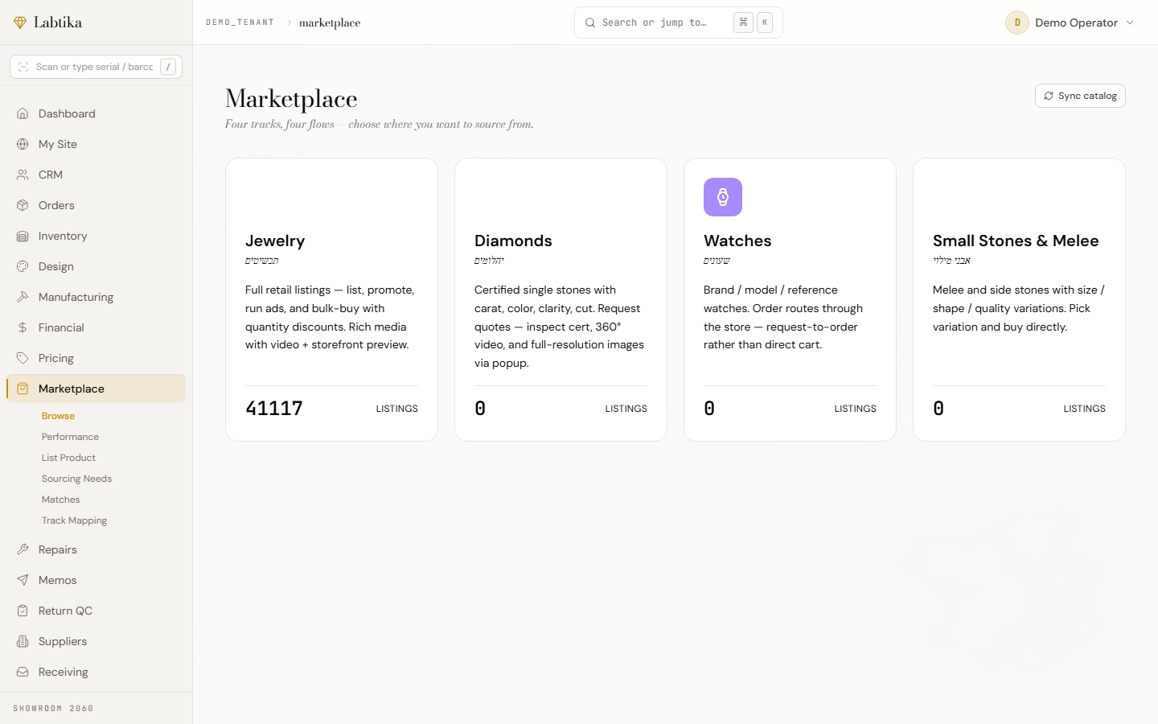Click the Manufacturing hammer icon
Image resolution: width=1158 pixels, height=724 pixels.
(23, 297)
